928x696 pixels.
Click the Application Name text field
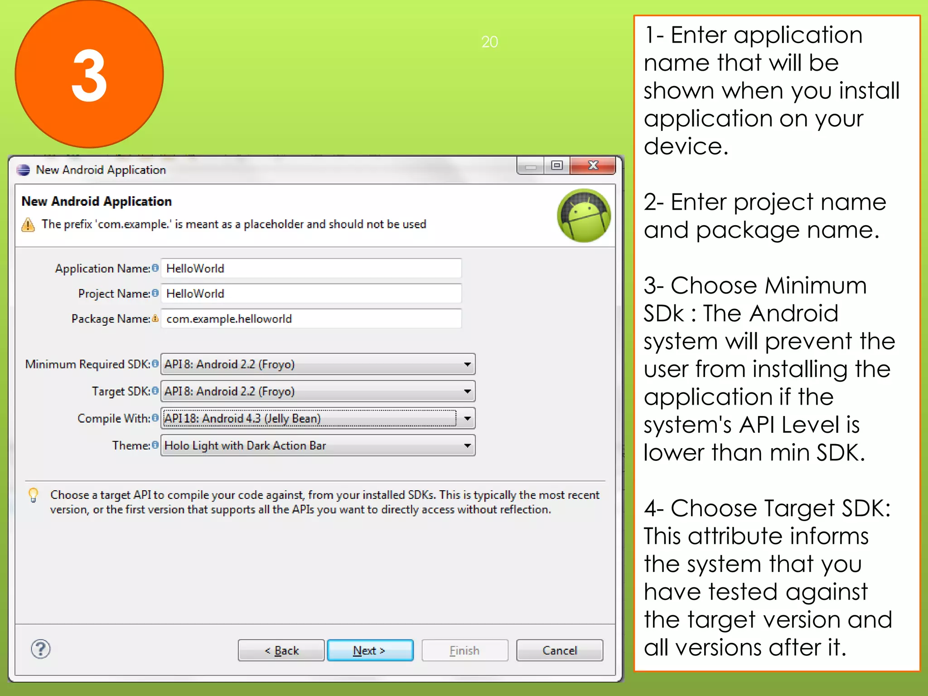pos(311,268)
